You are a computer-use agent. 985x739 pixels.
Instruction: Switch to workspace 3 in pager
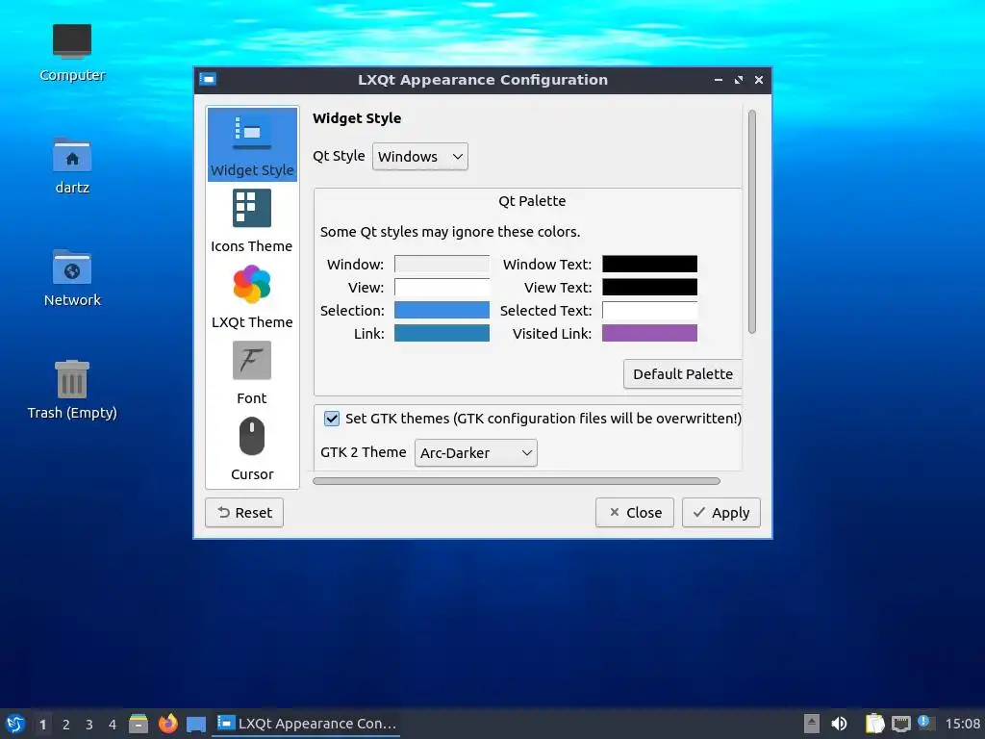[89, 725]
